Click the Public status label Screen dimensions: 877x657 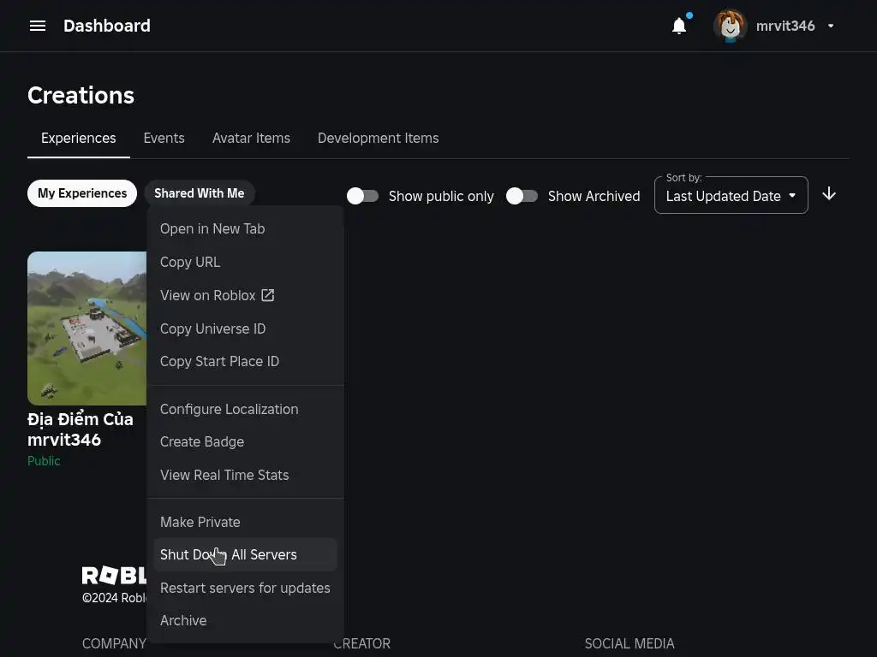coord(44,461)
